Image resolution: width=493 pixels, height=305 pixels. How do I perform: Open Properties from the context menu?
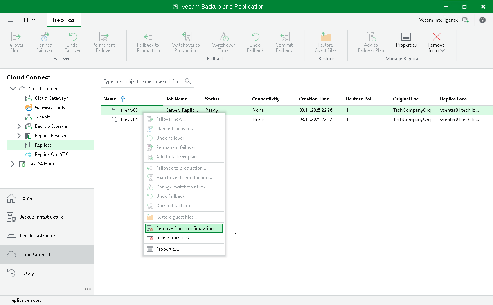pyautogui.click(x=168, y=249)
